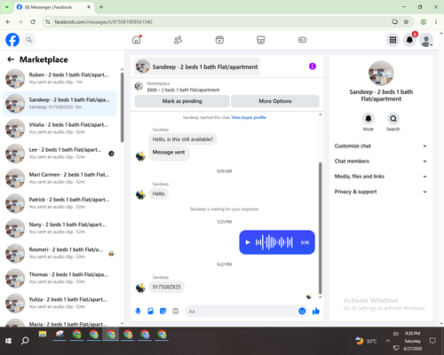
Task: Open the Windows Start menu
Action: point(8,341)
